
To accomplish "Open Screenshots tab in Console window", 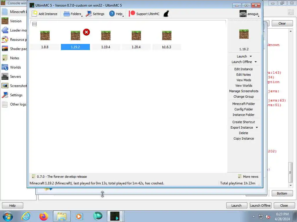I will [x=14, y=86].
